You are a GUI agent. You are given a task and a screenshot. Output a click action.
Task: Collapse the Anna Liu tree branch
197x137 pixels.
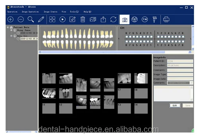point(11,36)
